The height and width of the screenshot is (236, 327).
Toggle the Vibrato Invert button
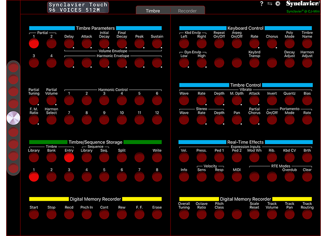point(272,101)
